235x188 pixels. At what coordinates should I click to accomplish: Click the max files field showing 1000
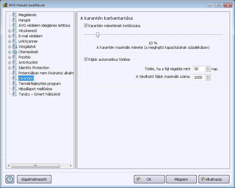(199, 77)
